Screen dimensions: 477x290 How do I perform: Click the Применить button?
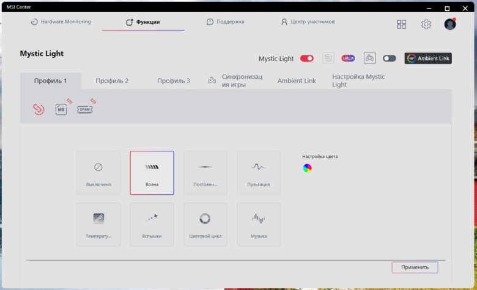point(415,267)
